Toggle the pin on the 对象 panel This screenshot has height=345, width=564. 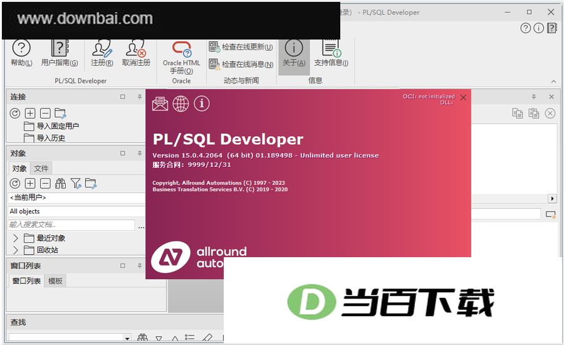coord(140,153)
